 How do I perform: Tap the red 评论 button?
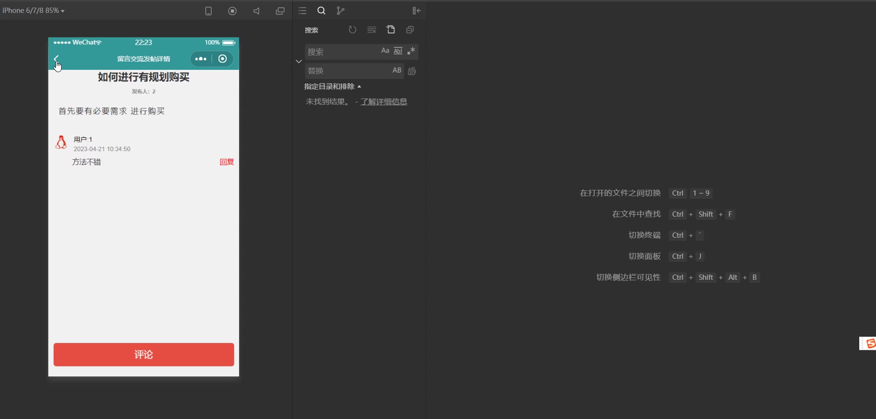[144, 354]
